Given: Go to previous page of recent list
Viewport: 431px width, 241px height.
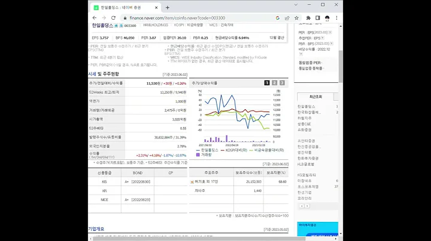Looking at the screenshot, I should point(302,206).
